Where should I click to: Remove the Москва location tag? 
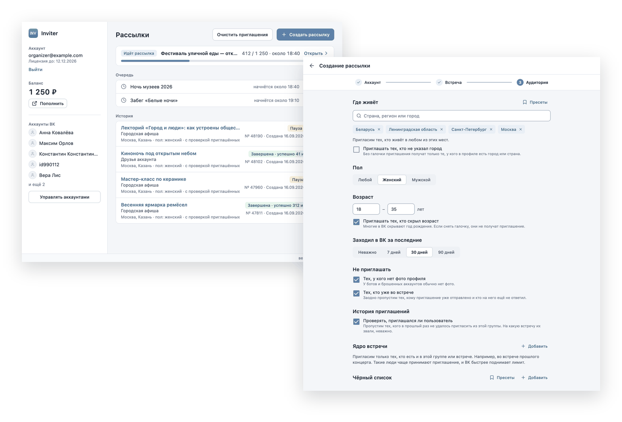click(x=520, y=130)
